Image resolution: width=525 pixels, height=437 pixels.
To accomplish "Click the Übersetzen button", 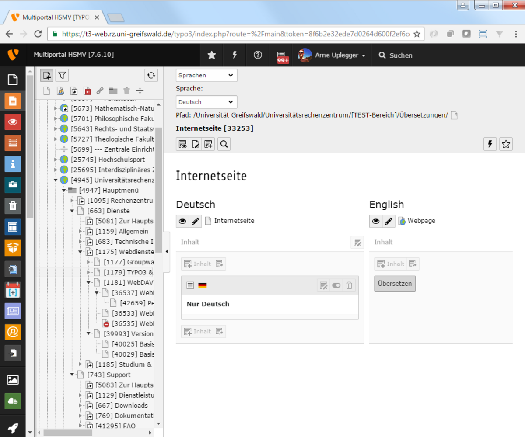I will click(395, 284).
